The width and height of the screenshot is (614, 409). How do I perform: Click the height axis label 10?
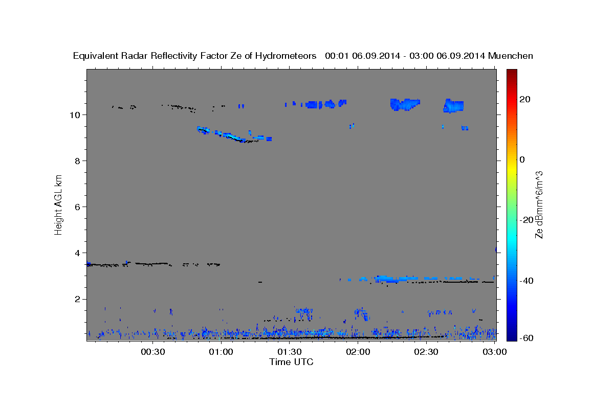(74, 115)
